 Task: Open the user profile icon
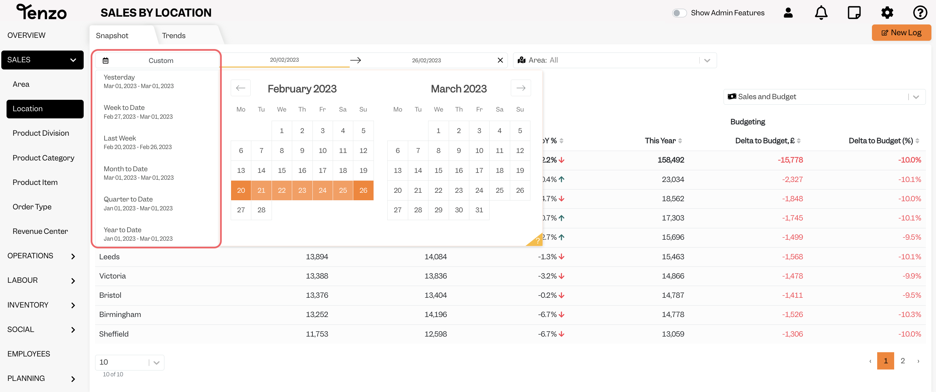(x=788, y=13)
